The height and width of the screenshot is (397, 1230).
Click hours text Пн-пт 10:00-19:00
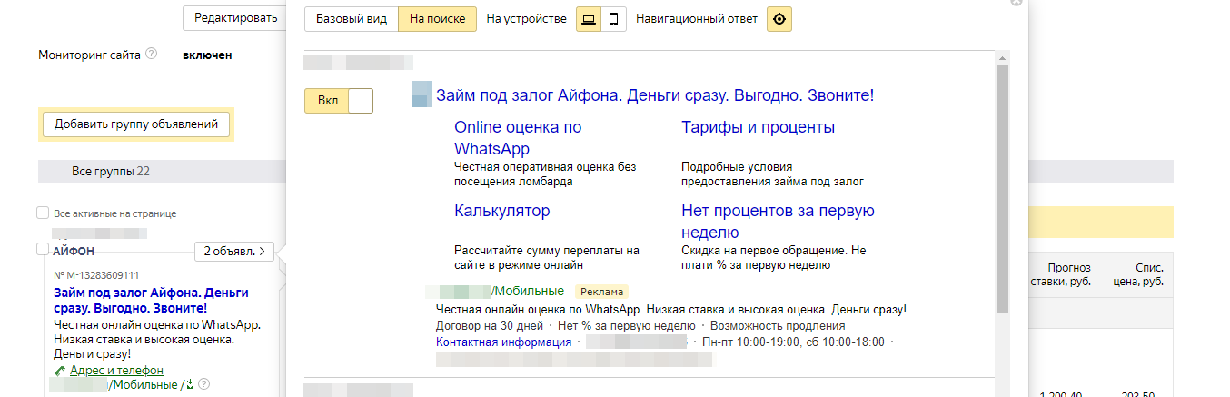click(x=750, y=342)
